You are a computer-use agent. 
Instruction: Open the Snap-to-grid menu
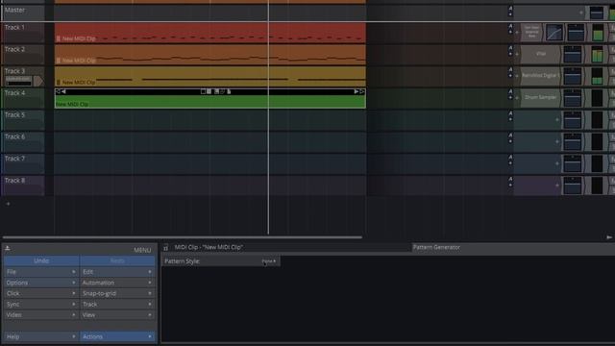point(117,293)
